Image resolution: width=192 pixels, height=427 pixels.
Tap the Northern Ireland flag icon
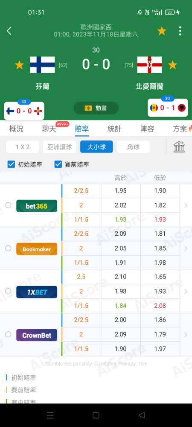149,65
